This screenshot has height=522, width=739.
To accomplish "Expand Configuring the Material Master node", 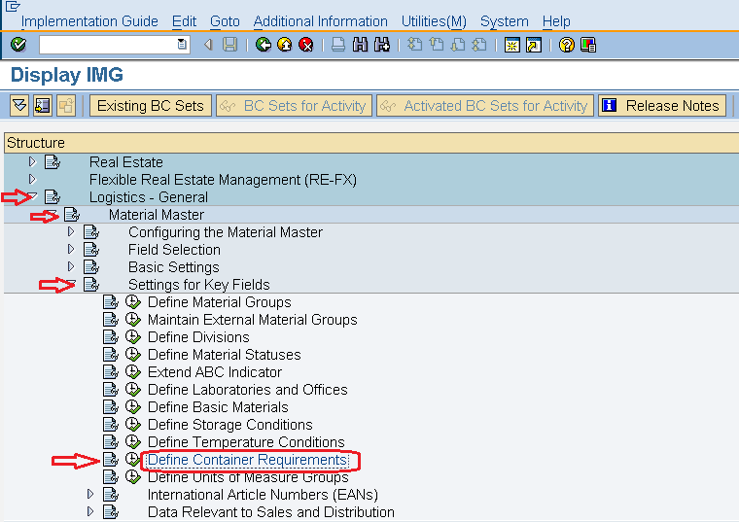I will [x=71, y=231].
